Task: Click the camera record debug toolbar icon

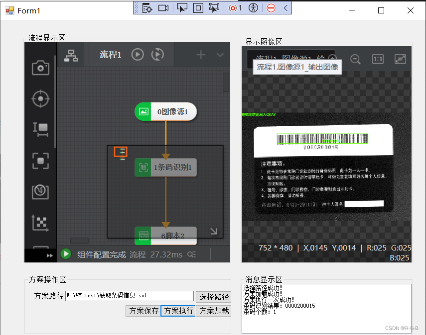Action: pos(163,8)
